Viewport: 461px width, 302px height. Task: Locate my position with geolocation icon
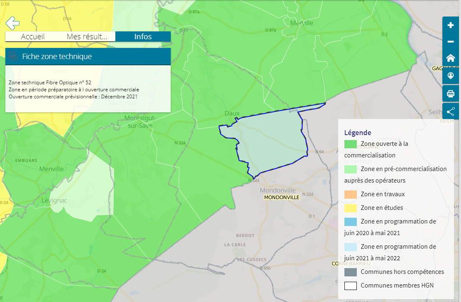(451, 76)
